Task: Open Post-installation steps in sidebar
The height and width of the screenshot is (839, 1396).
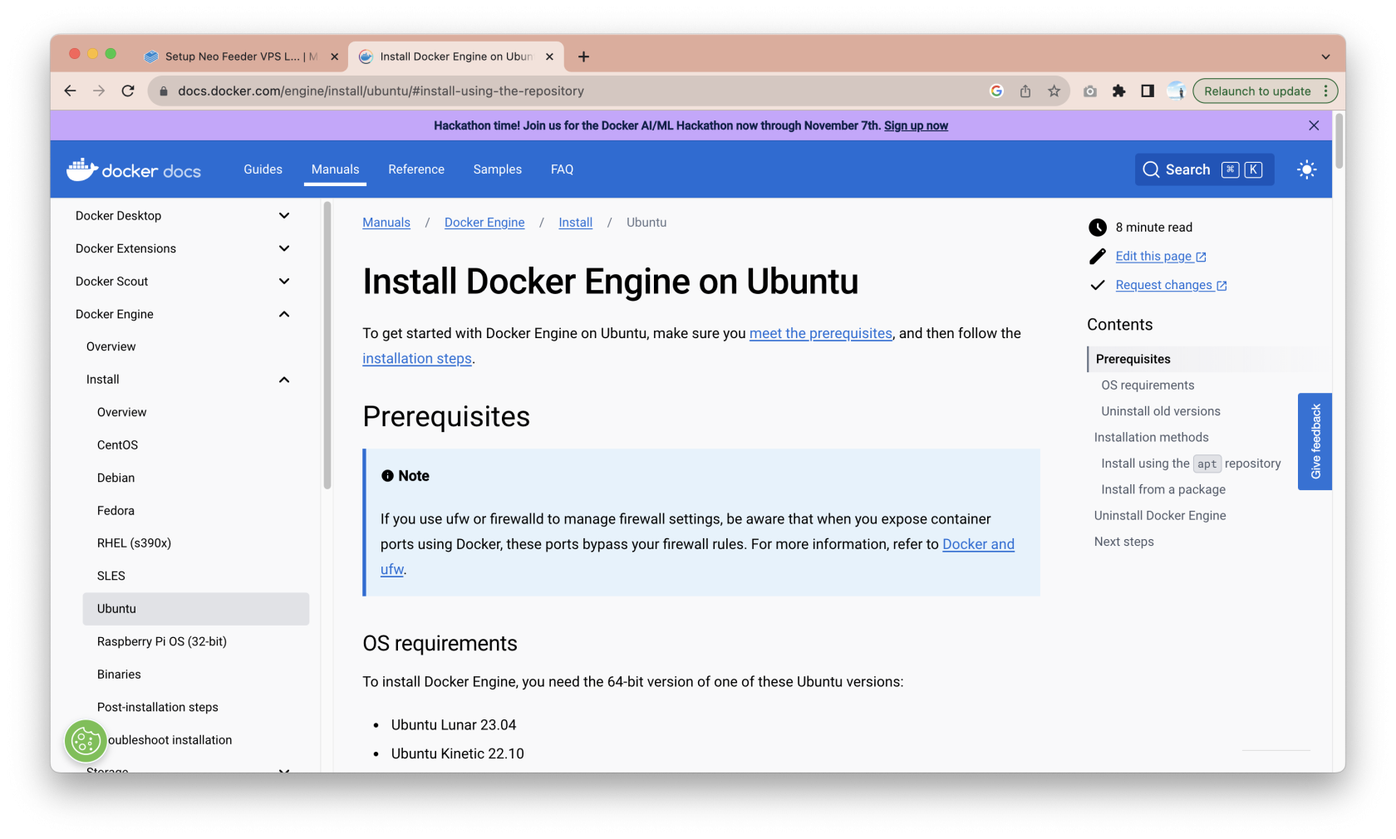Action: pos(158,707)
